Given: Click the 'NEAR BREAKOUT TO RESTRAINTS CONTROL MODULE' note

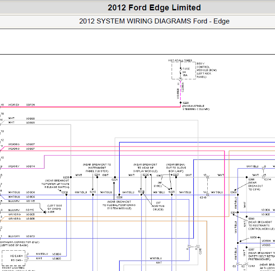Looking at the screenshot, I should point(261,225).
